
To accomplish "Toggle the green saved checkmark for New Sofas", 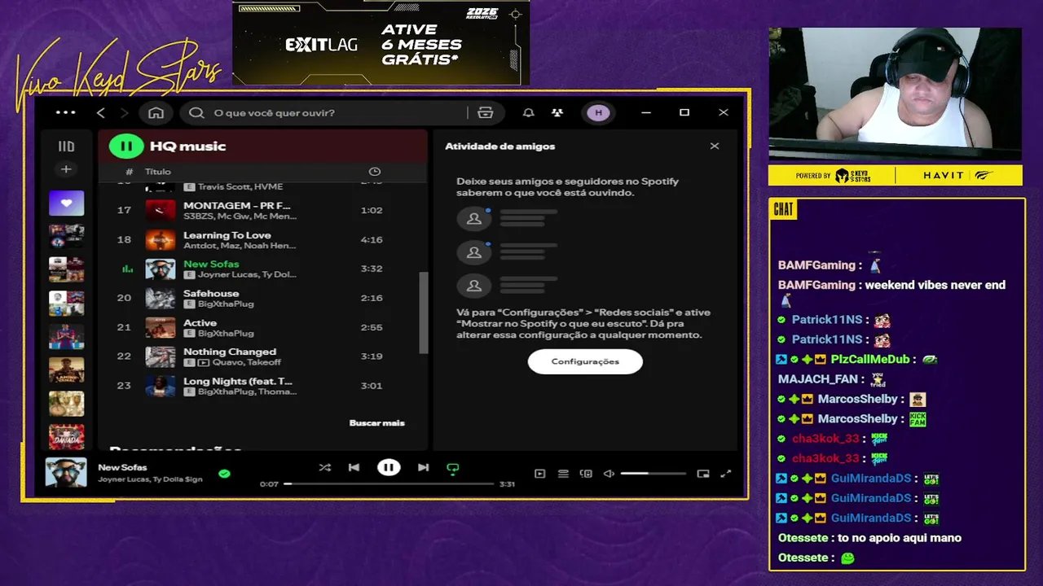I will [x=224, y=473].
